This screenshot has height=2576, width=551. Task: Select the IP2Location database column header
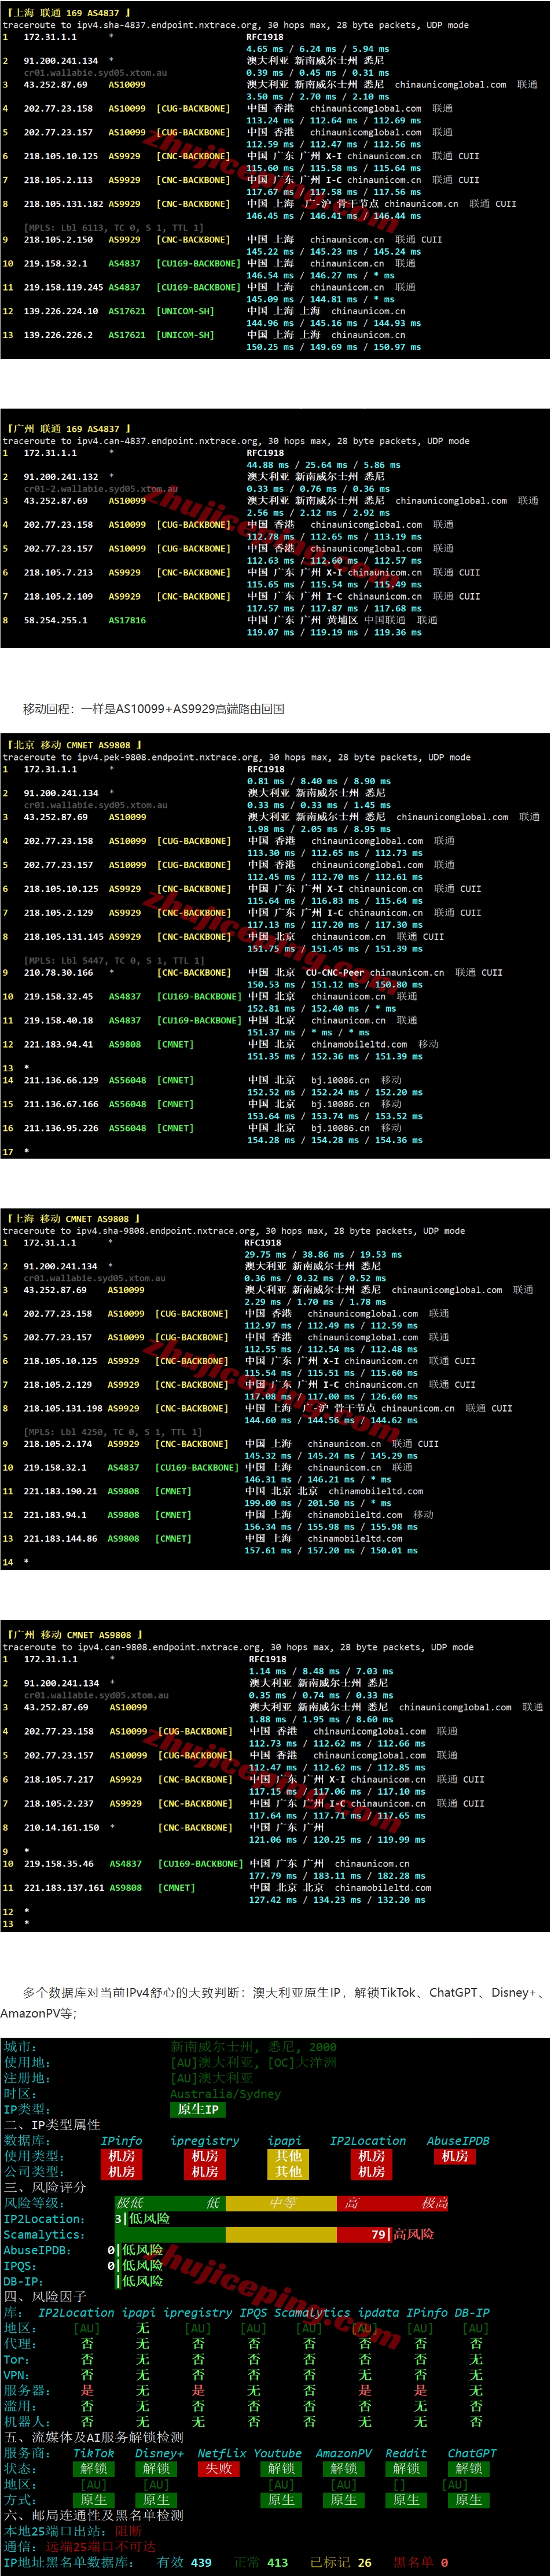pos(368,2140)
